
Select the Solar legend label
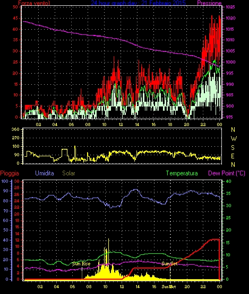tap(68, 173)
